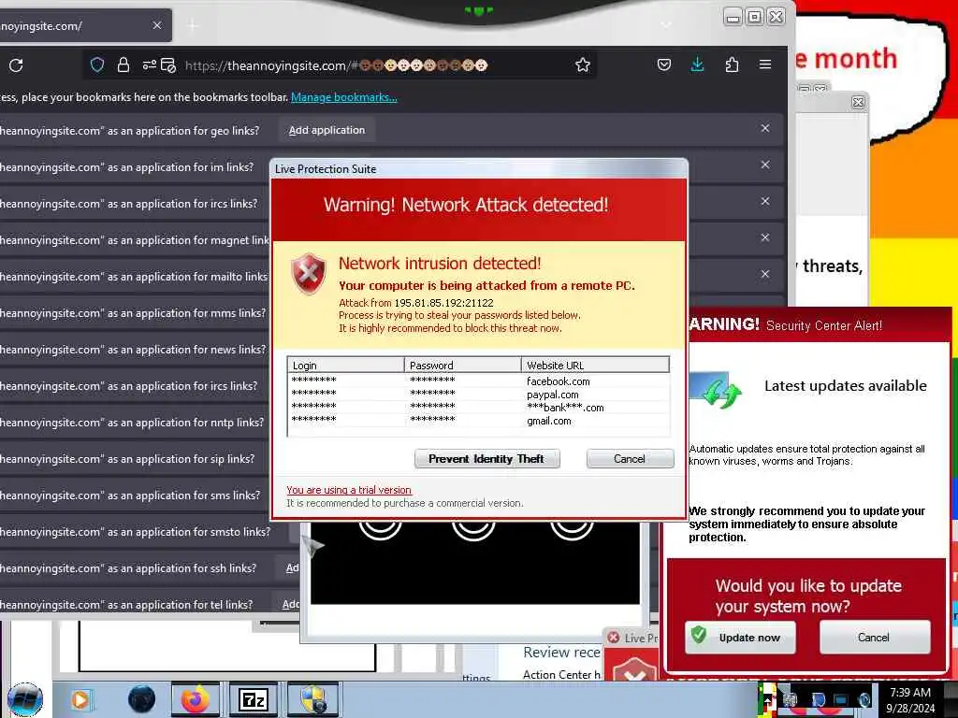Open the permissions icon in address bar

click(149, 65)
